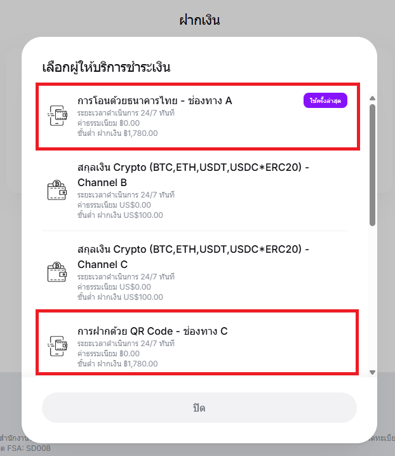The height and width of the screenshot is (456, 395).
Task: Click minimum deposit ฿1,780.00 under ช่องทาง A
Action: click(x=117, y=133)
